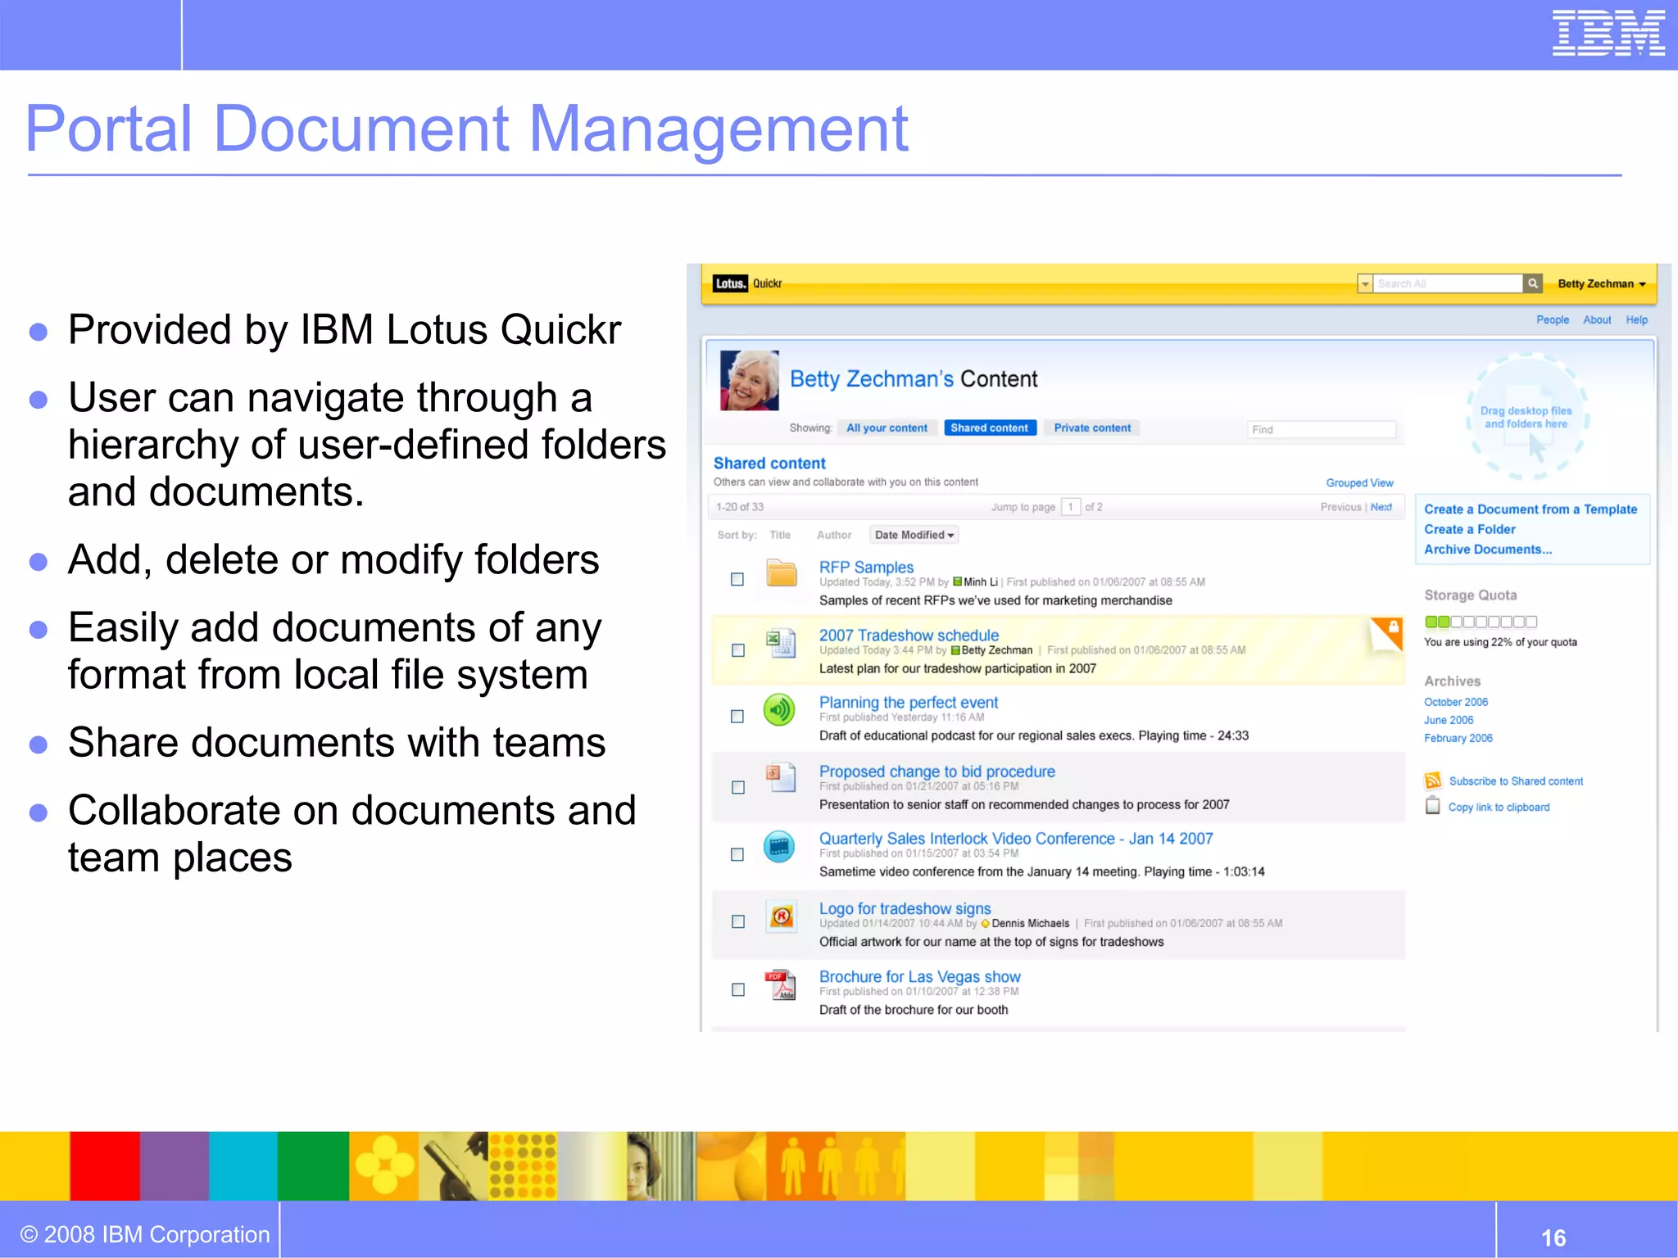This screenshot has height=1258, width=1678.
Task: Open the search scope dropdown arrow
Action: [x=1365, y=283]
